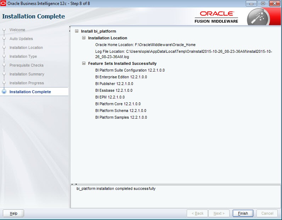Viewport: 282px width, 220px height.
Task: Select BI Enterprise Edition 12.2.1.0.0
Action: click(x=121, y=77)
